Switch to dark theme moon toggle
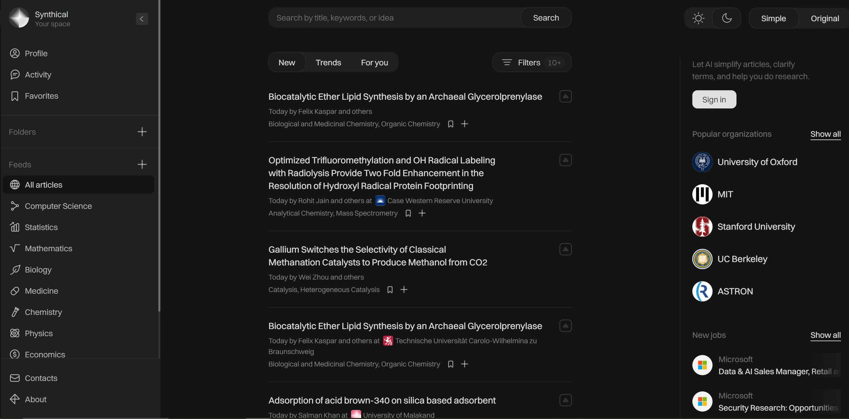The image size is (849, 419). [x=727, y=18]
